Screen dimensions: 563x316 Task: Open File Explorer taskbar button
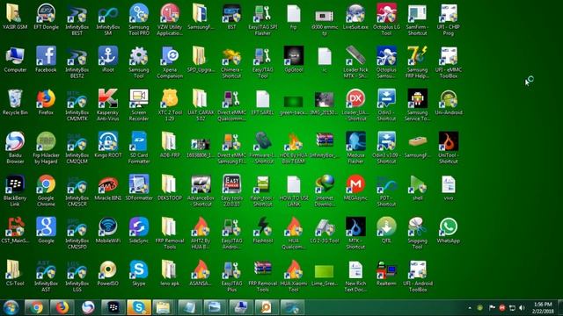tap(163, 308)
